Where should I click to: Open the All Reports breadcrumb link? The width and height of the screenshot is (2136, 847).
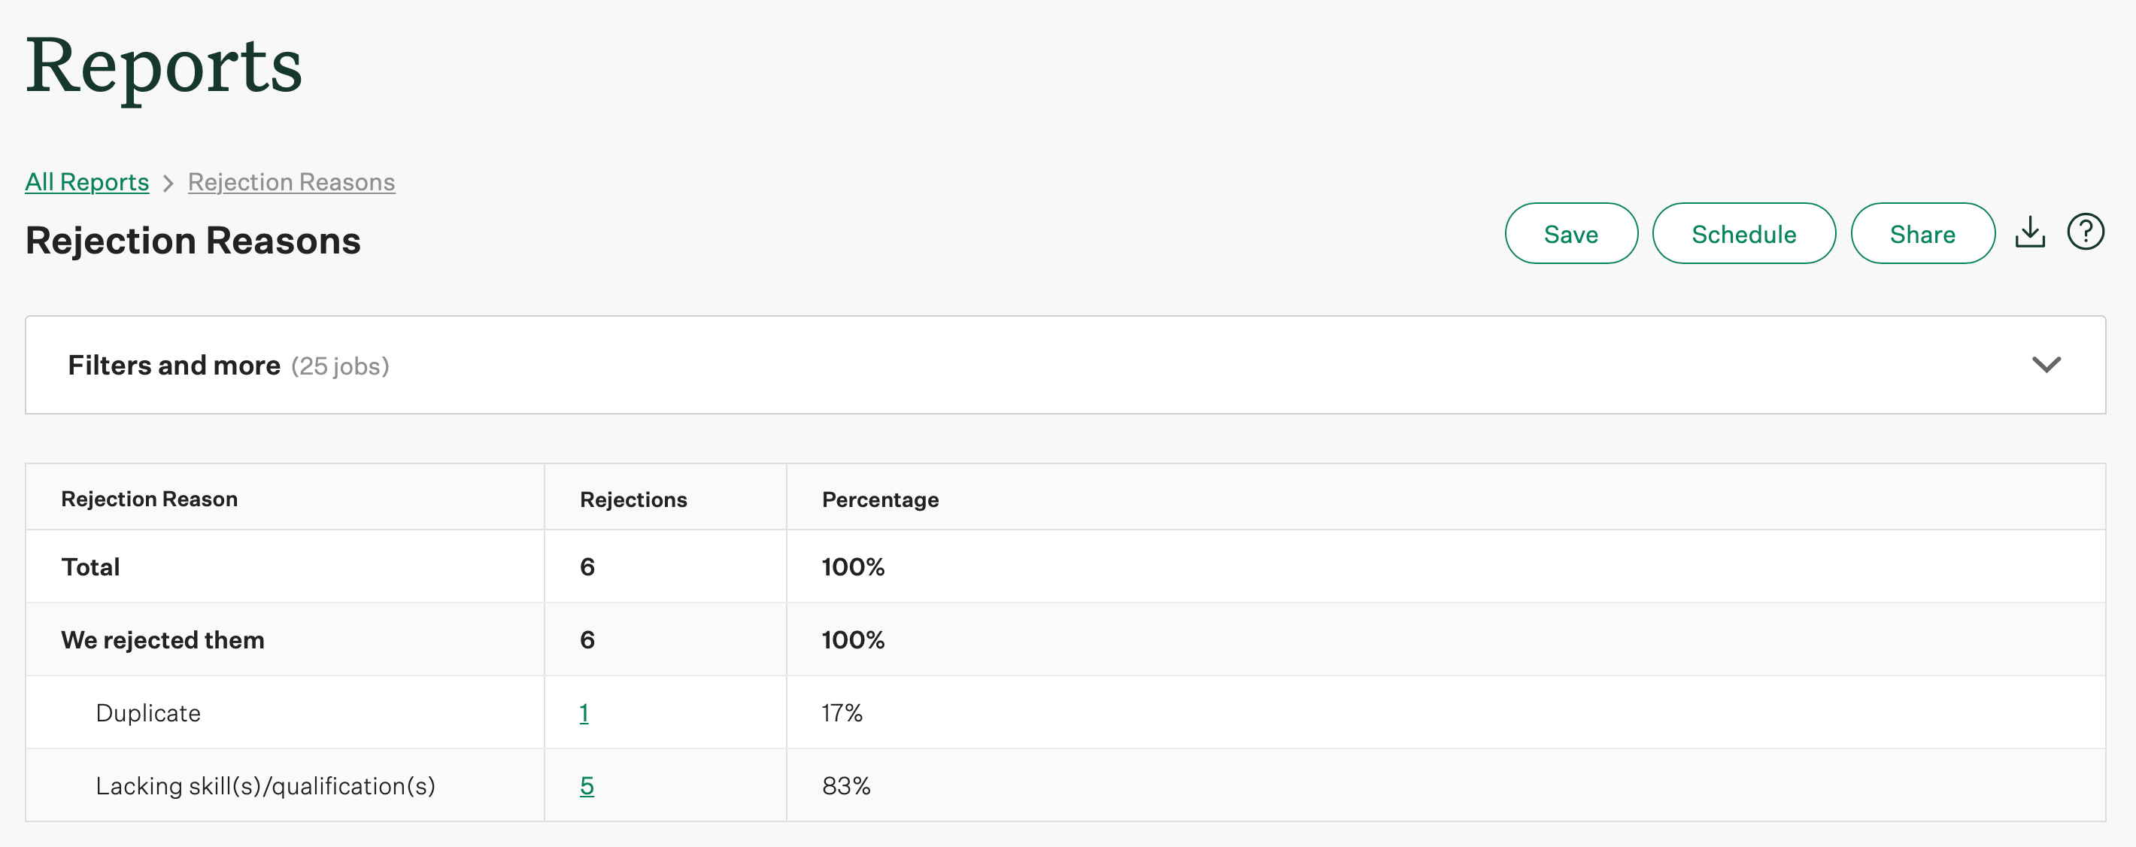[x=86, y=181]
